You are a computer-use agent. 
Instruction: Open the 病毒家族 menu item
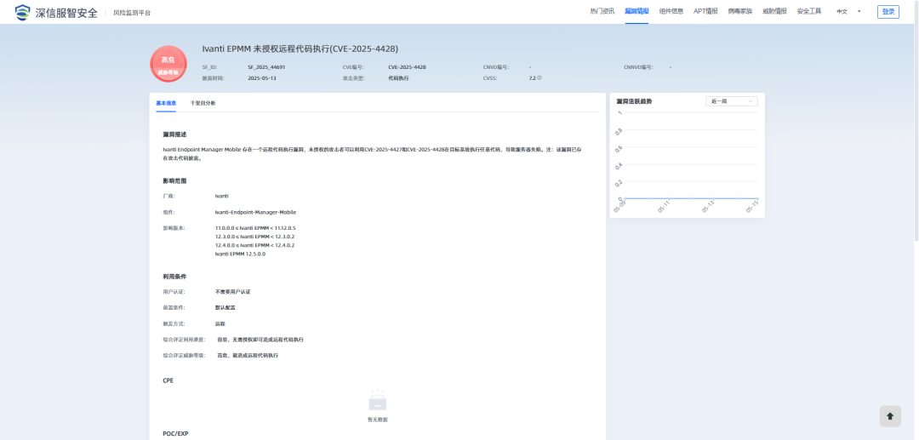point(739,11)
